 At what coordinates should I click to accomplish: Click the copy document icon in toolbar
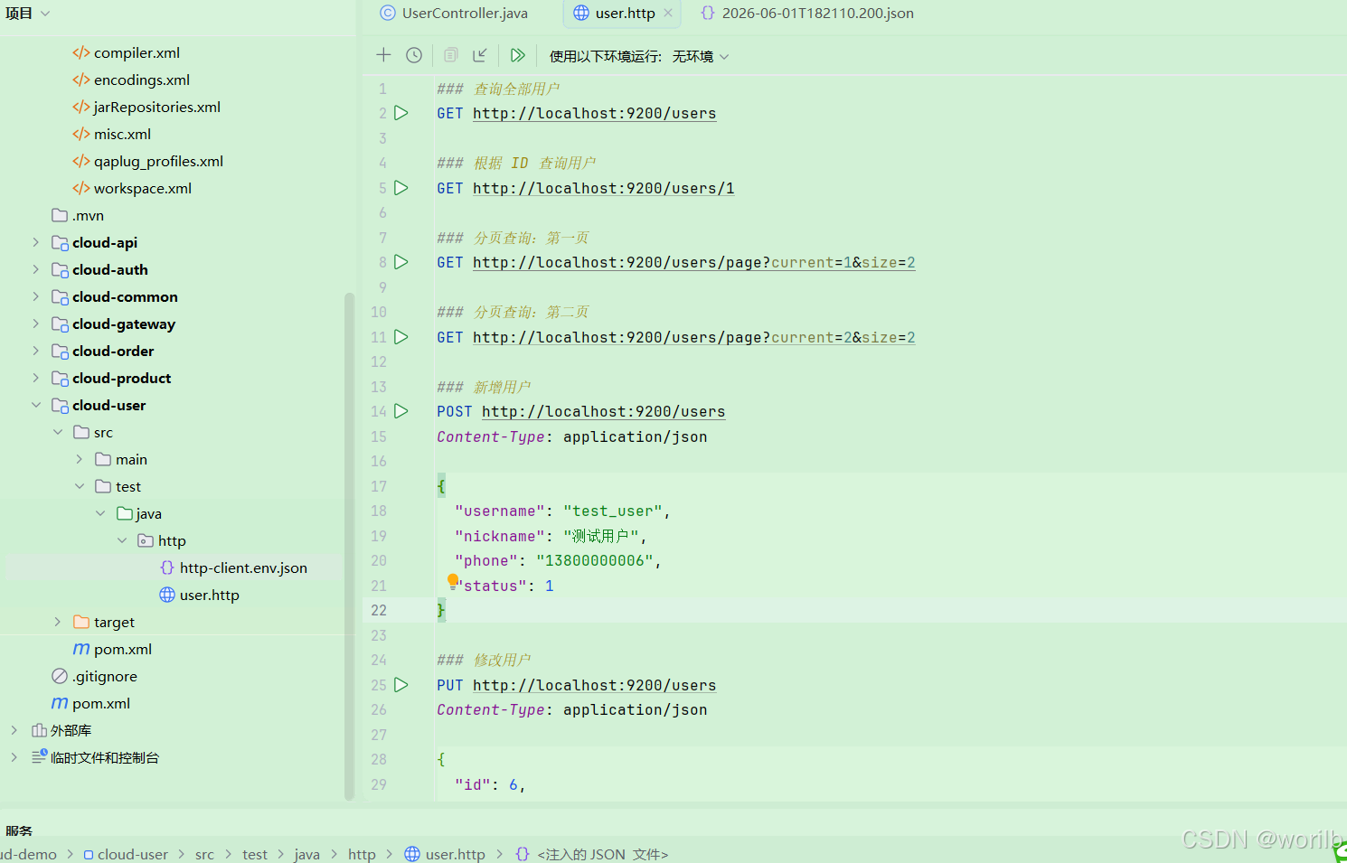[450, 55]
